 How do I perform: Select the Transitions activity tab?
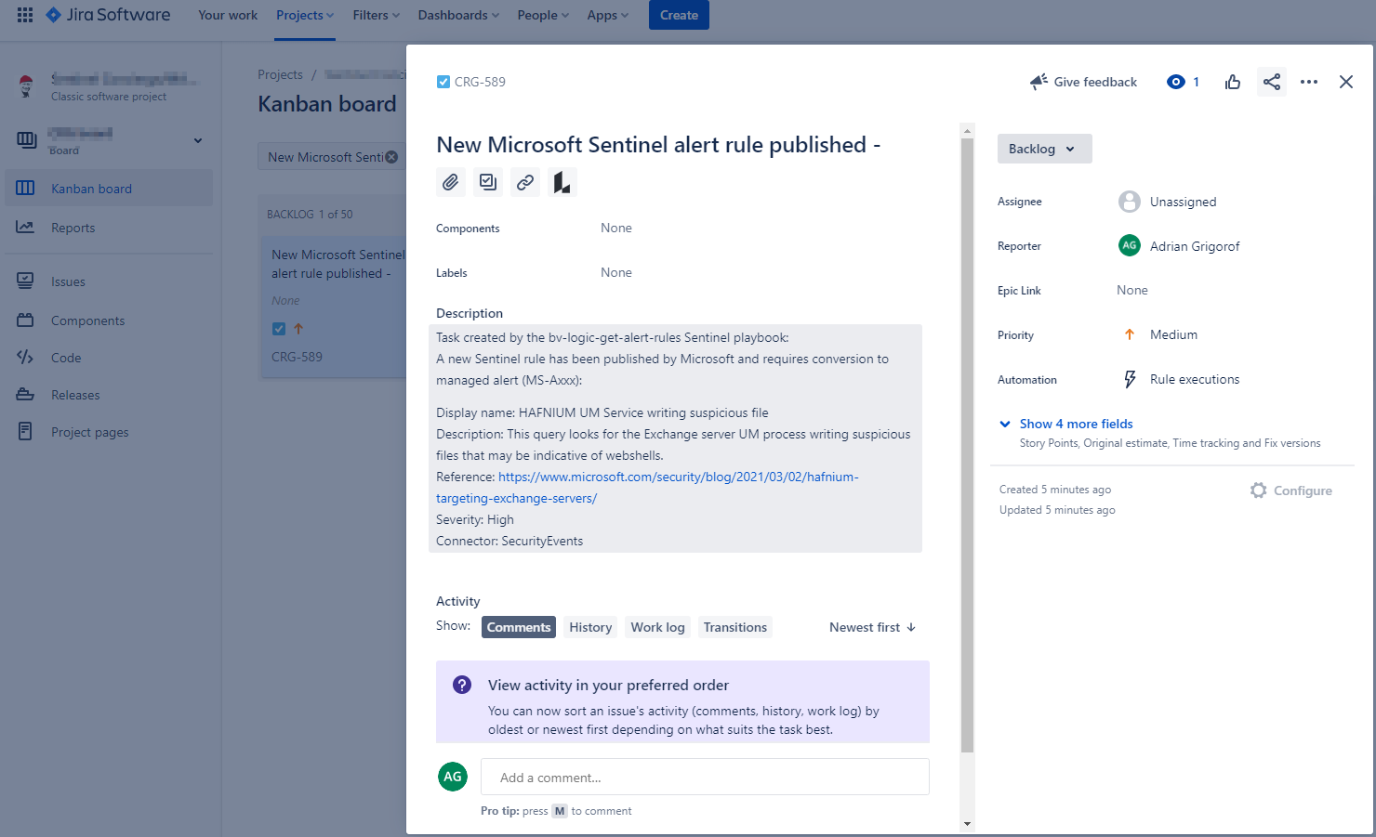coord(735,627)
